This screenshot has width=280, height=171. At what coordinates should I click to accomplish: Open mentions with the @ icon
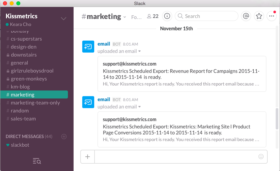pyautogui.click(x=246, y=16)
